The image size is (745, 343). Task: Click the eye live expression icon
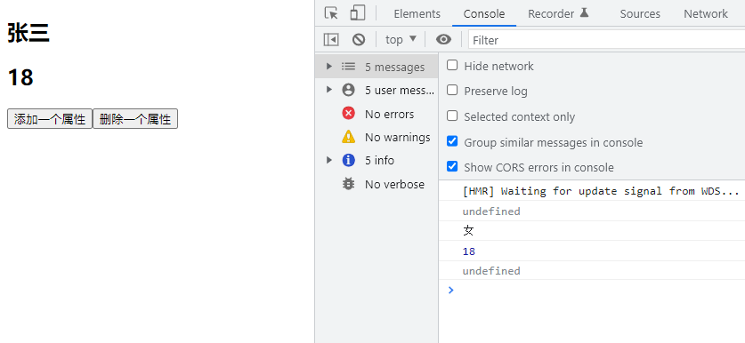click(443, 39)
